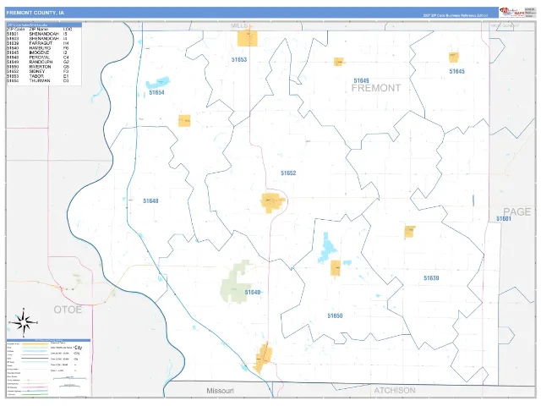The image size is (541, 406).
Task: Click the 51648 PERCIVAL row in index table
Action: coord(40,58)
